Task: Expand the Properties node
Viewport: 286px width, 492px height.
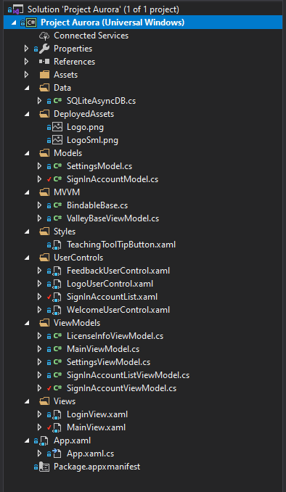Action: pyautogui.click(x=26, y=49)
